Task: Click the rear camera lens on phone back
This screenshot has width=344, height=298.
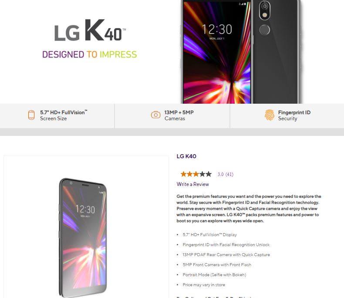Action: [x=265, y=6]
